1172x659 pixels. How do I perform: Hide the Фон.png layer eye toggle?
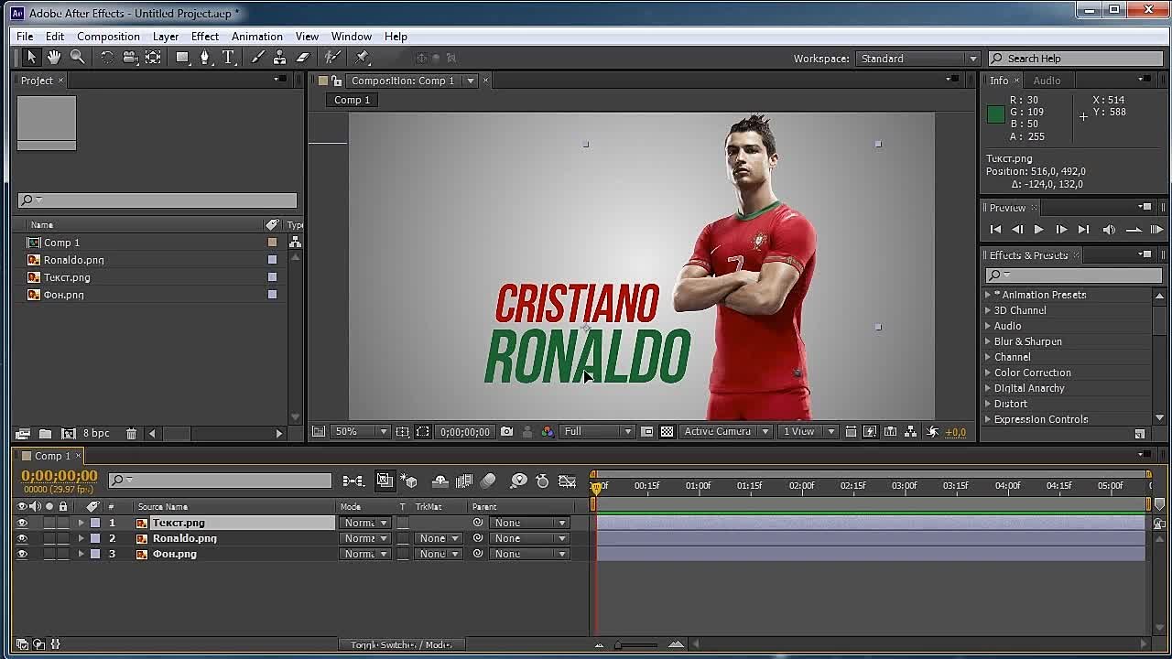[22, 554]
